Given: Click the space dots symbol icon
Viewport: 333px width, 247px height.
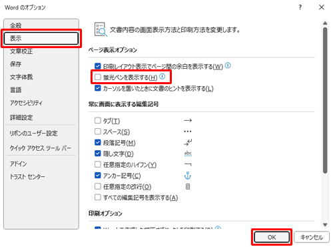Looking at the screenshot, I should 188,132.
